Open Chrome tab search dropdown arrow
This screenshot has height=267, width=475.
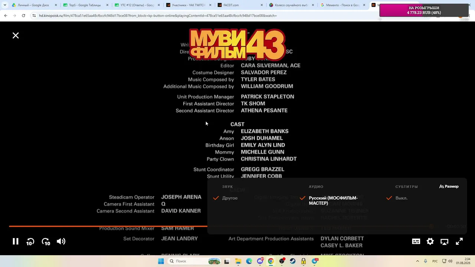coord(5,5)
